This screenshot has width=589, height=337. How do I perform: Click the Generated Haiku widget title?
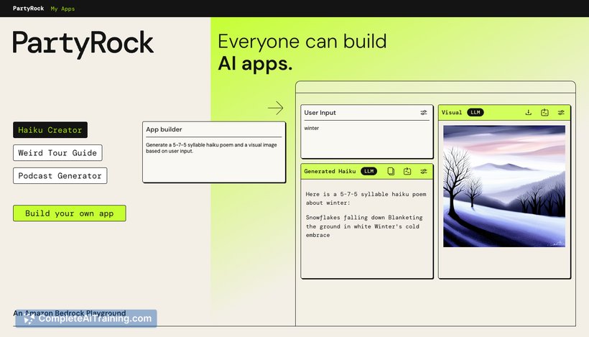point(330,171)
